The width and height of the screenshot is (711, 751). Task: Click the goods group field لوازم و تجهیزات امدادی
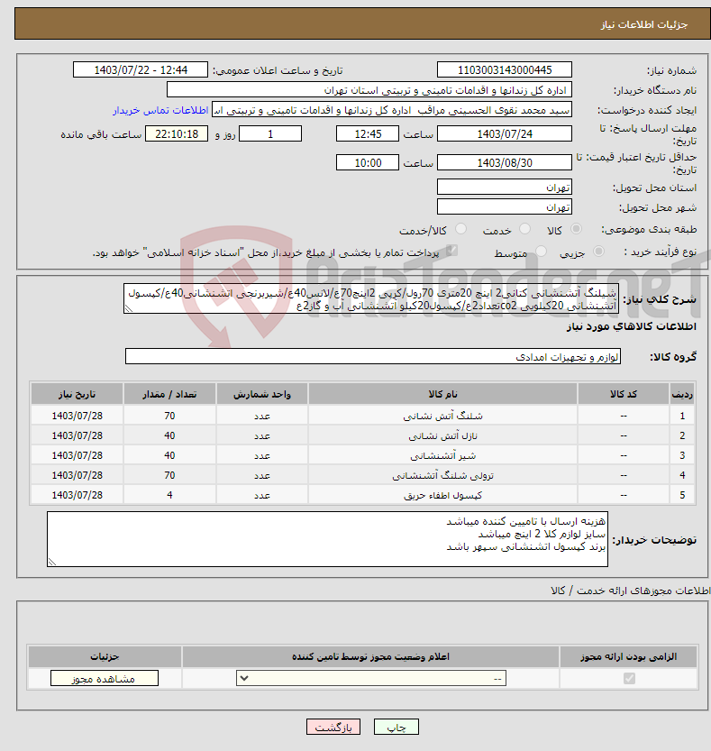tap(373, 357)
